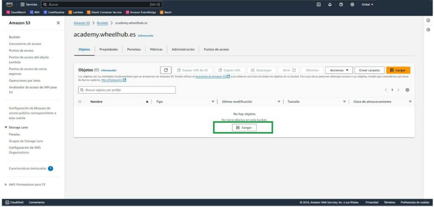Open the AWS notifications bell

tap(330, 4)
